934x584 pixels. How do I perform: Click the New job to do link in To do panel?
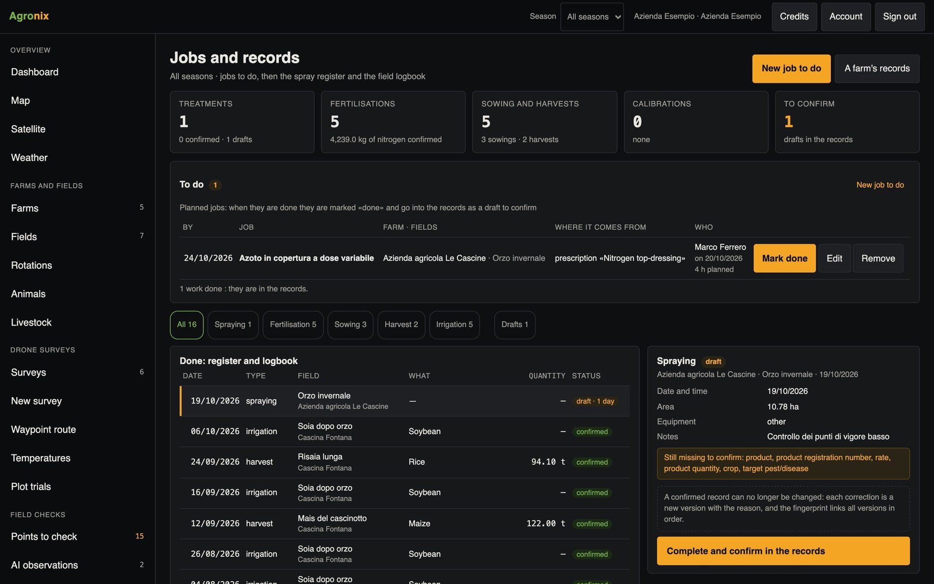coord(880,185)
